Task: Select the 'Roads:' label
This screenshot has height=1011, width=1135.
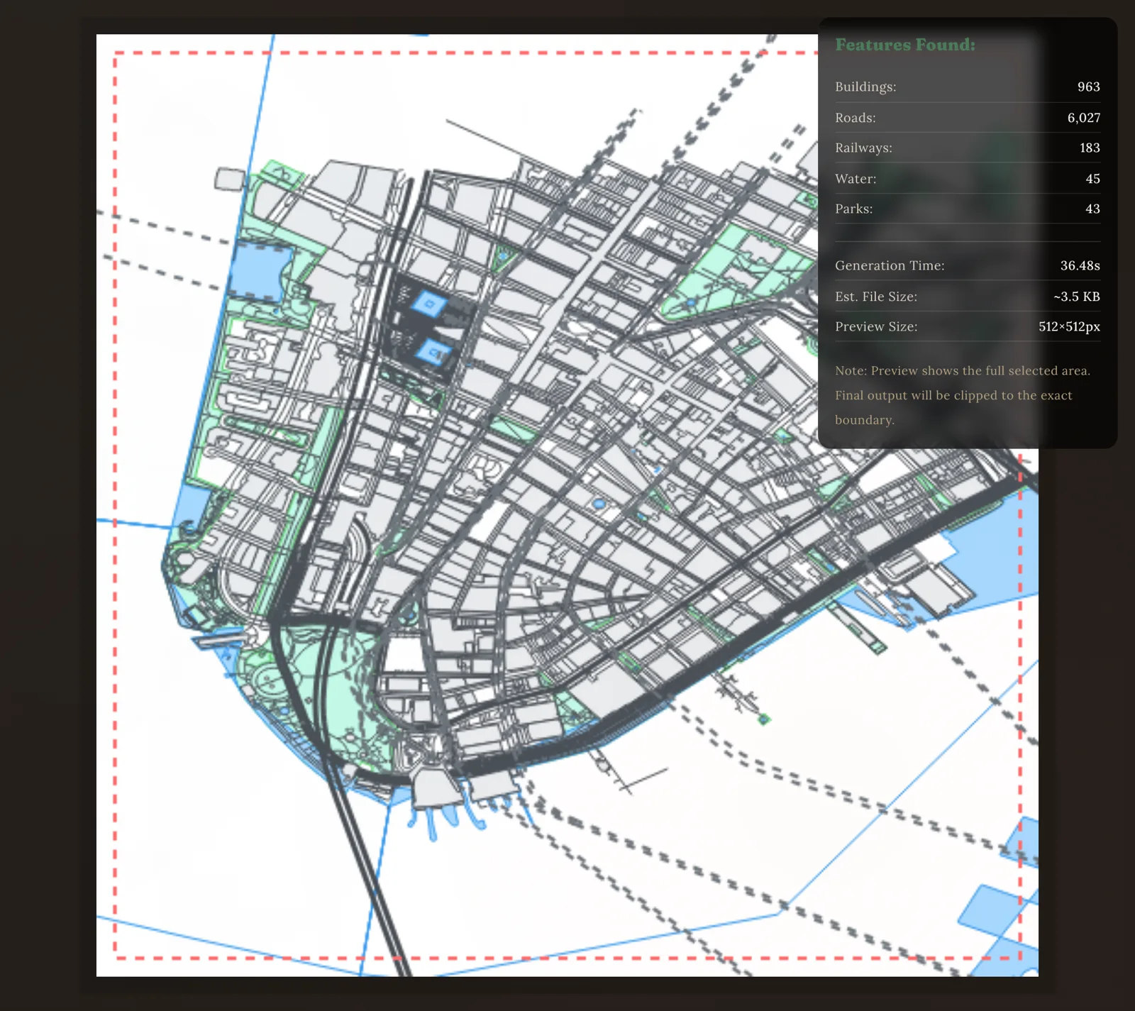Action: [856, 118]
